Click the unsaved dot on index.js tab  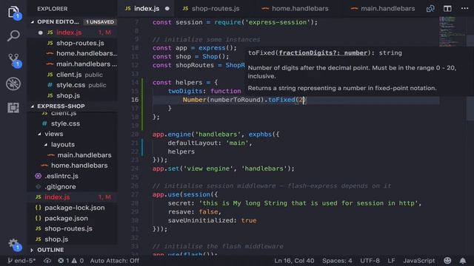(167, 9)
